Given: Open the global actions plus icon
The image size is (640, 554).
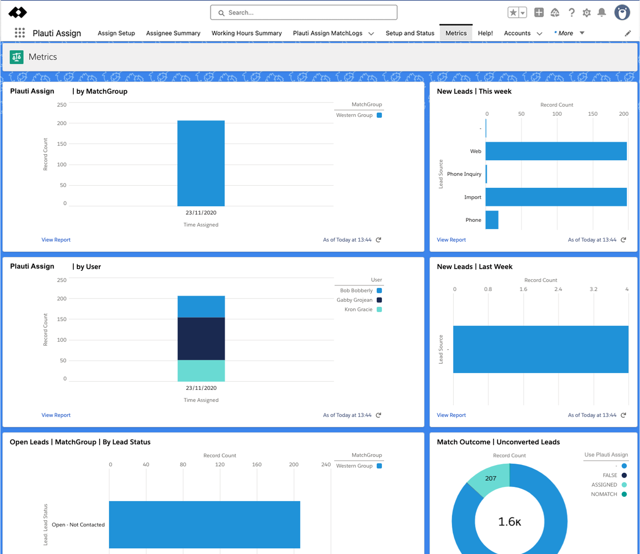Looking at the screenshot, I should 539,13.
